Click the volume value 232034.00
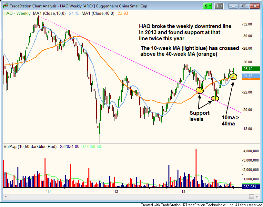 tap(70, 147)
